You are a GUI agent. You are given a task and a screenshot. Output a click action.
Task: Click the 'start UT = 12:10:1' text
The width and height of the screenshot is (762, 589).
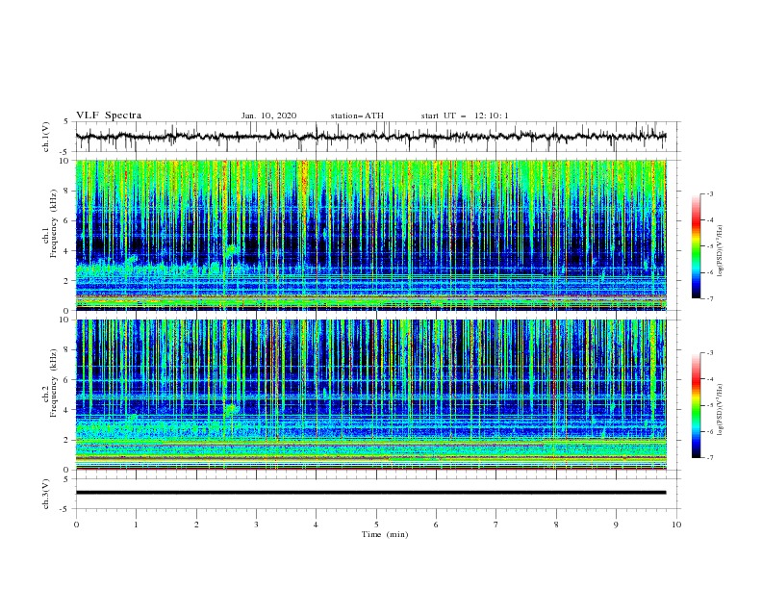click(x=465, y=115)
